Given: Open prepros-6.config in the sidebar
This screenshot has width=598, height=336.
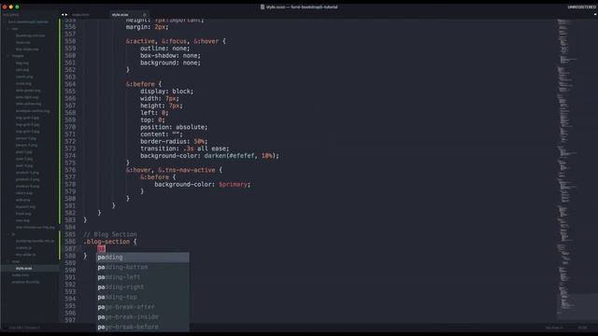Looking at the screenshot, I should pos(25,282).
